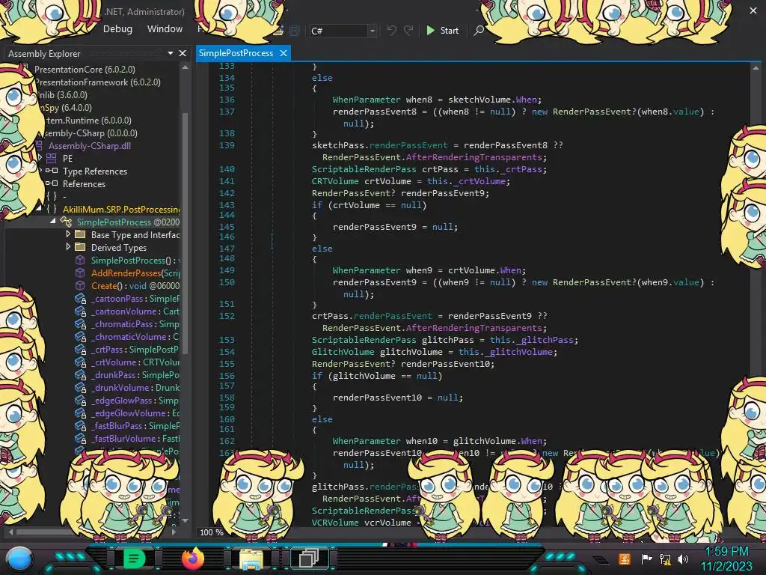Select the Assembly-CSharp.dll tree node

(x=90, y=146)
